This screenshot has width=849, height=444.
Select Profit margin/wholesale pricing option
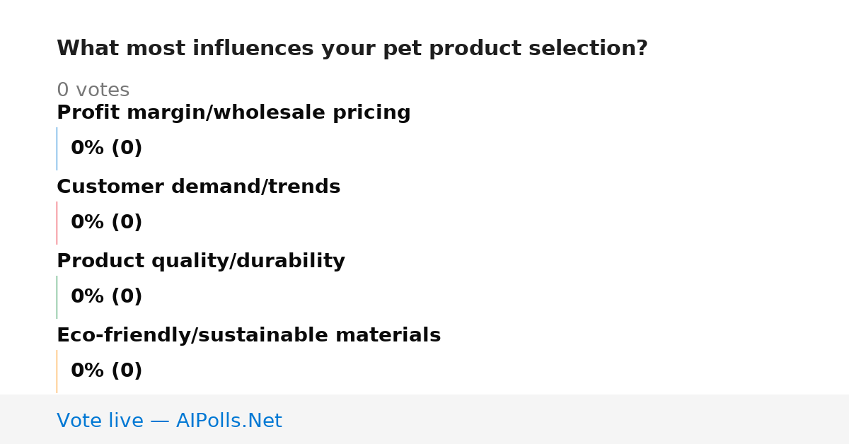(x=233, y=113)
